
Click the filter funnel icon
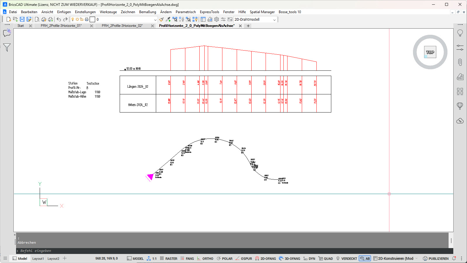(x=7, y=47)
